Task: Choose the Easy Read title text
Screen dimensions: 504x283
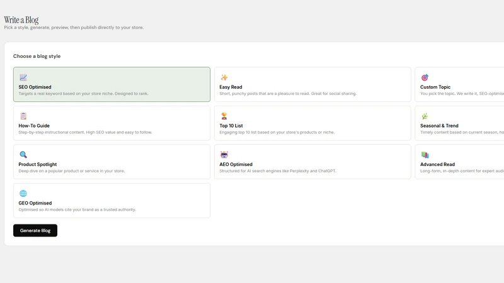Action: coord(231,87)
